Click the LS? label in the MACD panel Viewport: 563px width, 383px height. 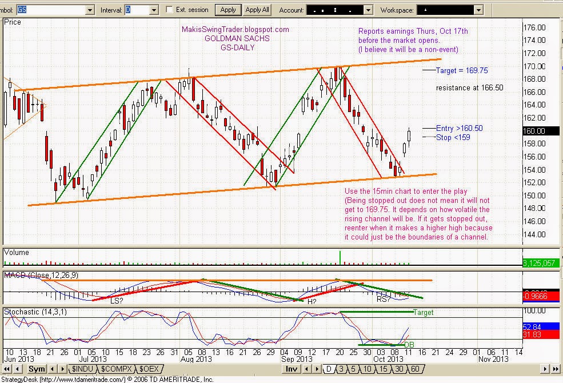[117, 301]
